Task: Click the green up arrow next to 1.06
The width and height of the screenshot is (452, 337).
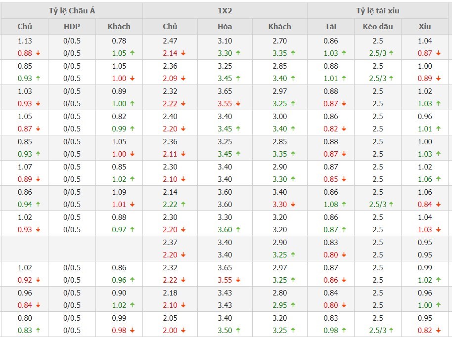Action: coord(438,179)
